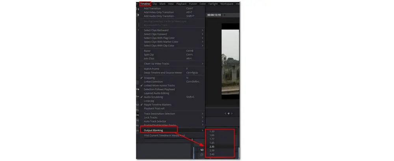
Task: Open the Timeline menu
Action: click(x=145, y=4)
